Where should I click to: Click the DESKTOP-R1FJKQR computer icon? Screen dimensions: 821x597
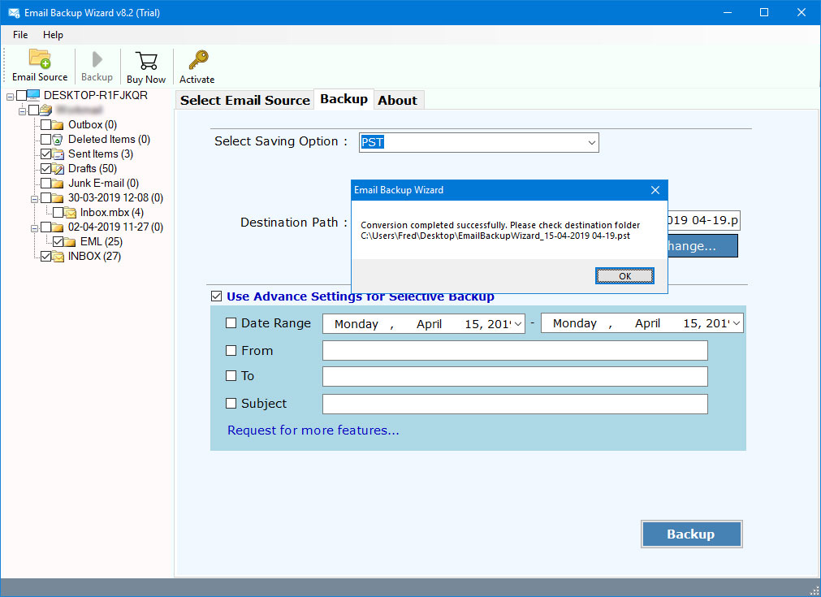point(33,95)
